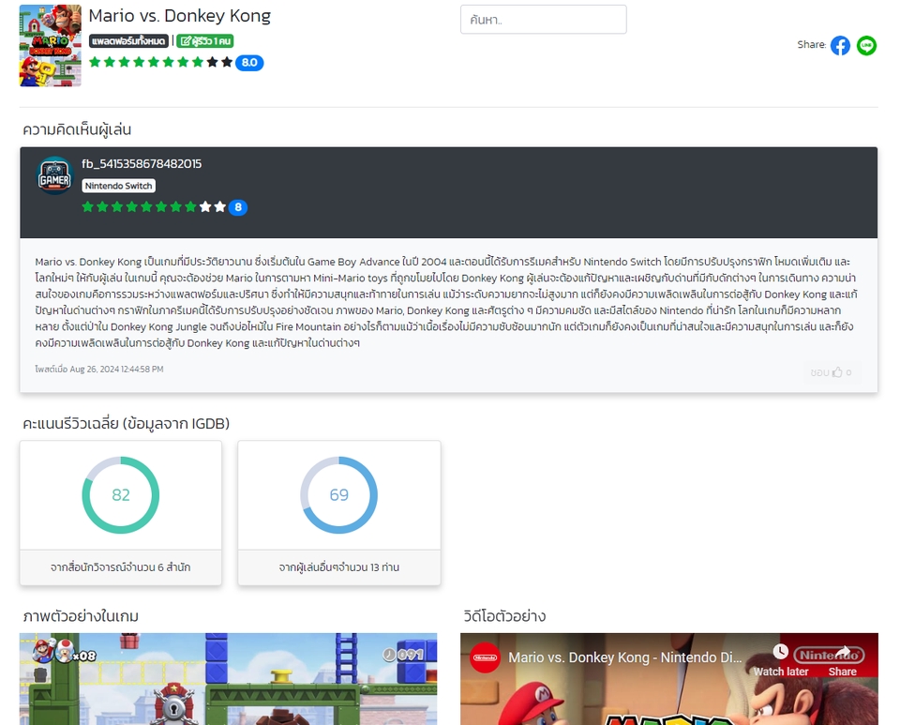This screenshot has width=900, height=725.
Task: Click the Mario vs. Donkey Kong cover art
Action: point(51,45)
